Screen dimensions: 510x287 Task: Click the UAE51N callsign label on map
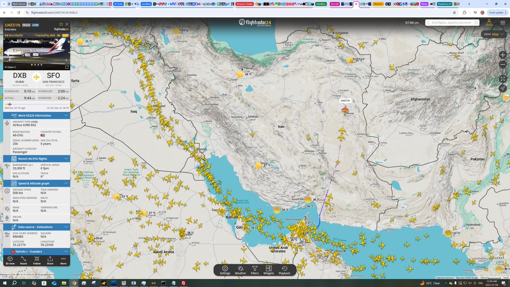click(346, 101)
